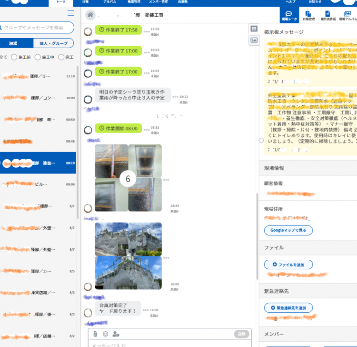
Task: Click the 送信 send button
Action: 241,334
